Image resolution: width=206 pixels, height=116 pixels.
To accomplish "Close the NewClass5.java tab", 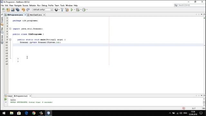I will tap(44, 15).
